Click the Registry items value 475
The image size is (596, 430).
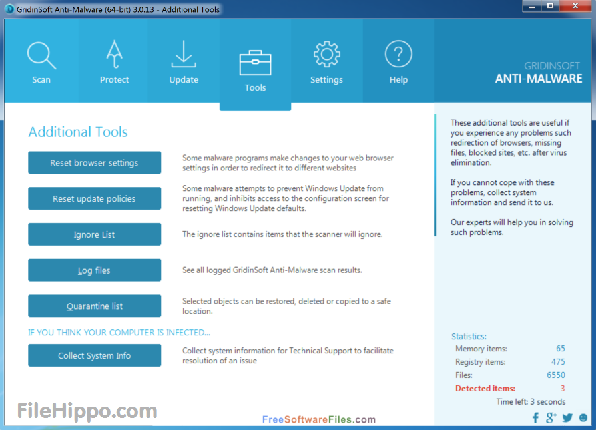click(558, 362)
